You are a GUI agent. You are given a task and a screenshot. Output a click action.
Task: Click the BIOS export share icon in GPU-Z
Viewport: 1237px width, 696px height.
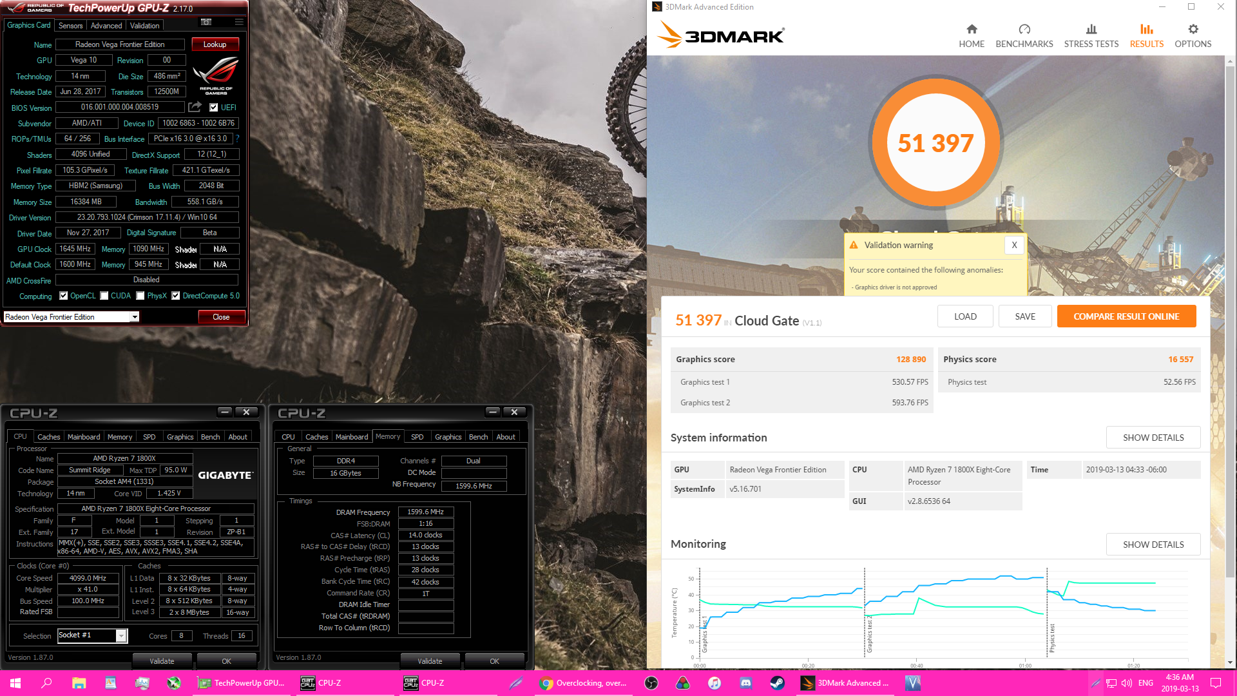click(x=195, y=106)
